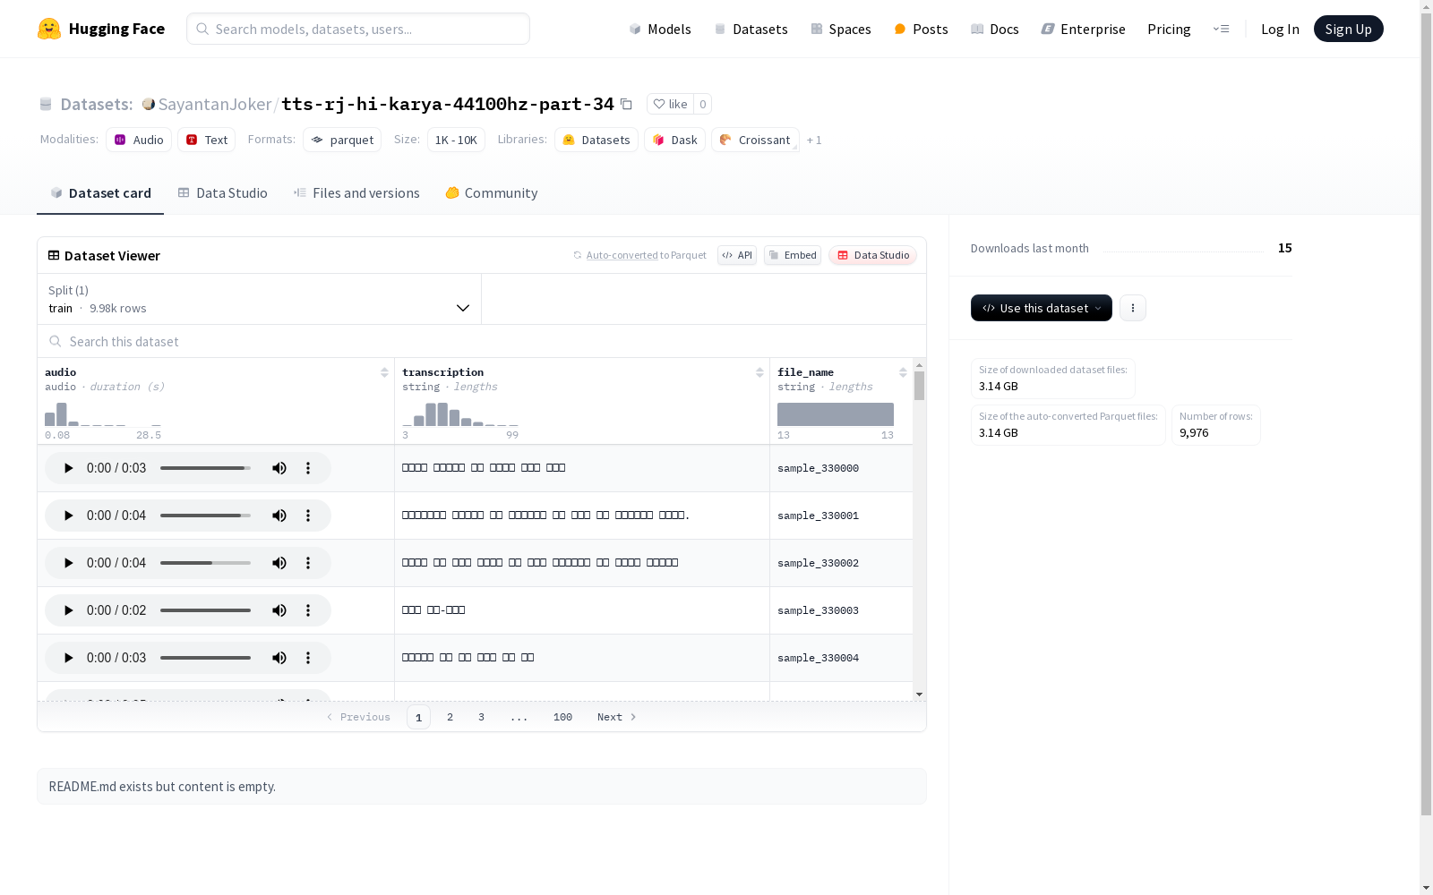Click the parquet format tag
Screen dimensions: 1433x895
click(342, 140)
